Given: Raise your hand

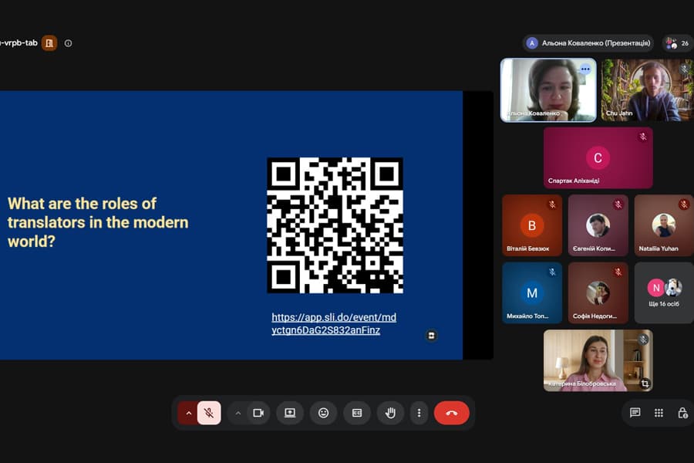Looking at the screenshot, I should [x=390, y=413].
